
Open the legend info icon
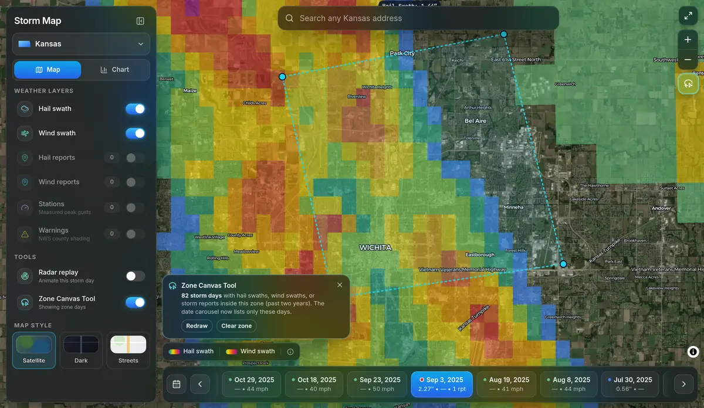pyautogui.click(x=290, y=352)
